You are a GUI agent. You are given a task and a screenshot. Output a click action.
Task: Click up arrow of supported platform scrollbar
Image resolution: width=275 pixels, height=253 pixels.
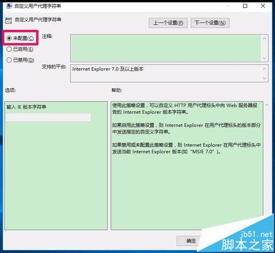264,69
